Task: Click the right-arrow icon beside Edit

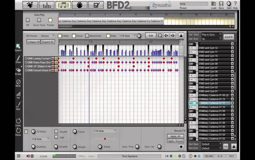Action: pyautogui.click(x=172, y=35)
